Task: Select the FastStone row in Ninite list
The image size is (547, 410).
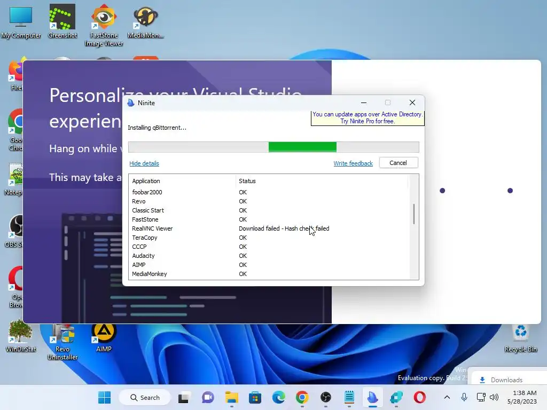Action: coord(269,219)
